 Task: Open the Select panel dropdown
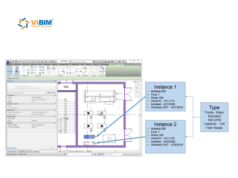pyautogui.click(x=10, y=76)
